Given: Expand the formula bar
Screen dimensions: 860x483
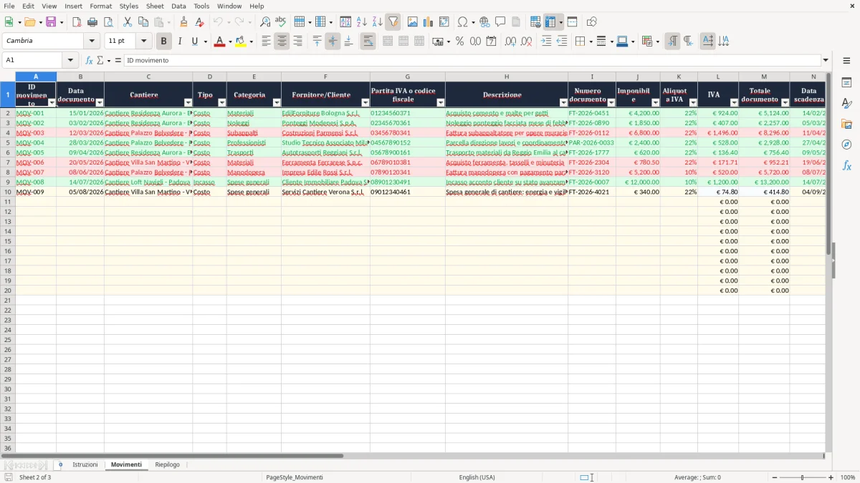Looking at the screenshot, I should (826, 60).
